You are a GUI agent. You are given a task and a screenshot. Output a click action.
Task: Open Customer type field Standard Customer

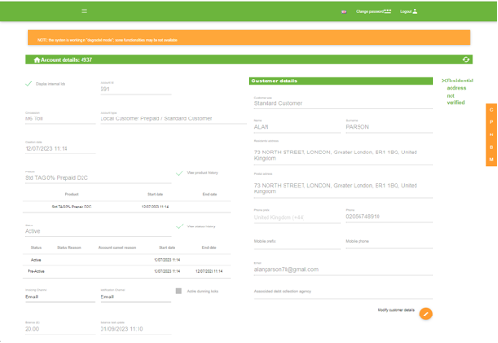point(343,103)
